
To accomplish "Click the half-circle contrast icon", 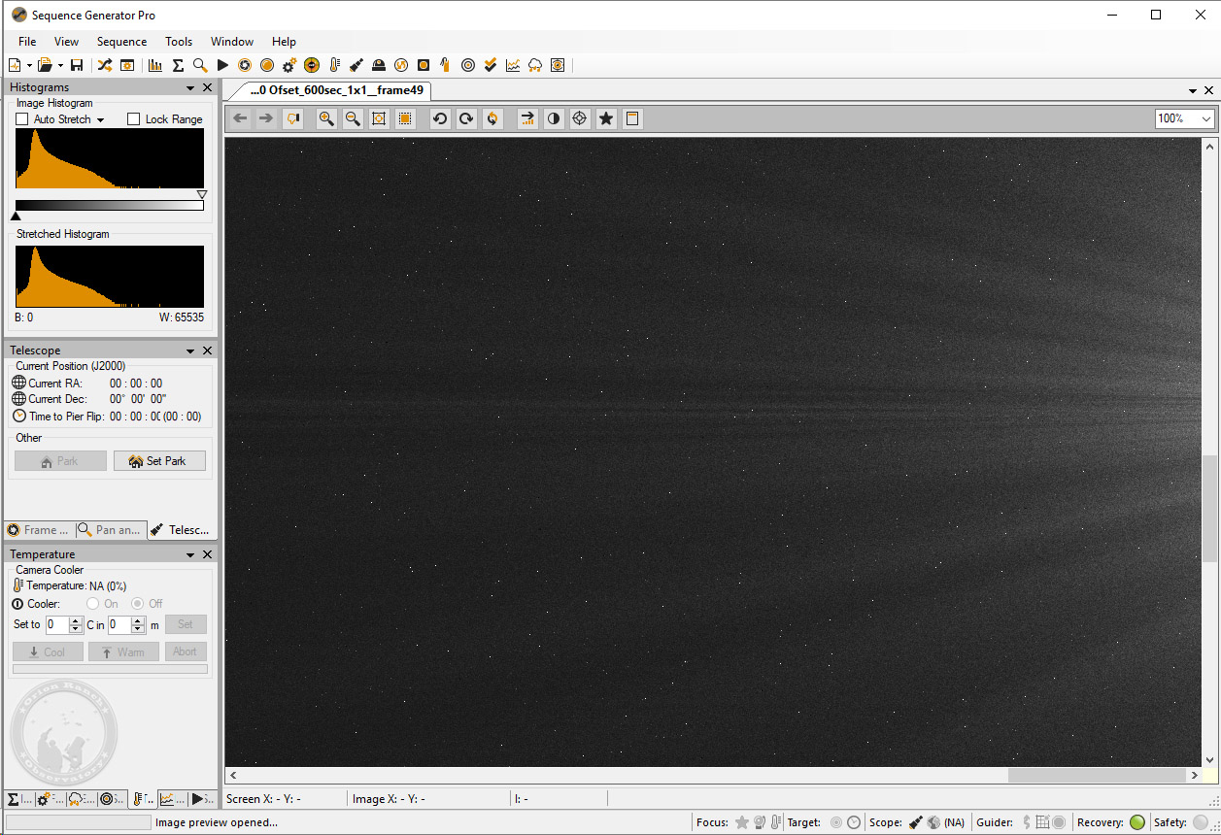I will click(x=554, y=118).
